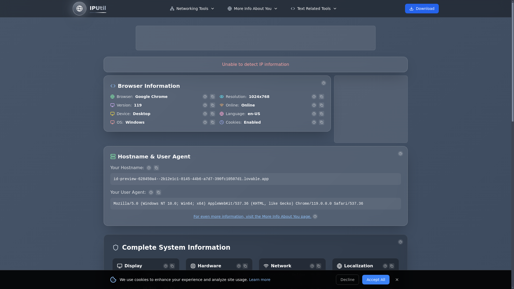Screen dimensions: 514x289
Task: Click the copy icon in the Hardware section
Action: (245, 266)
